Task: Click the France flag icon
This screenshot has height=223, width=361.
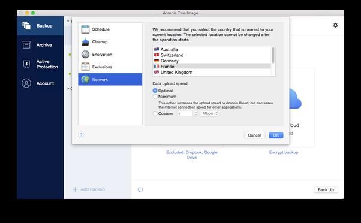Action: click(157, 67)
